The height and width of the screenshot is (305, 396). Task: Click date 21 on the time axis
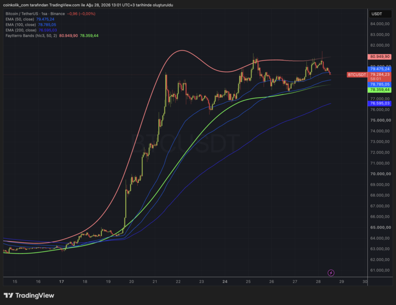click(x=155, y=282)
